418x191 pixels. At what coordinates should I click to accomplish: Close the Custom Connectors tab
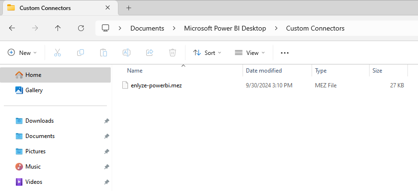pyautogui.click(x=108, y=8)
